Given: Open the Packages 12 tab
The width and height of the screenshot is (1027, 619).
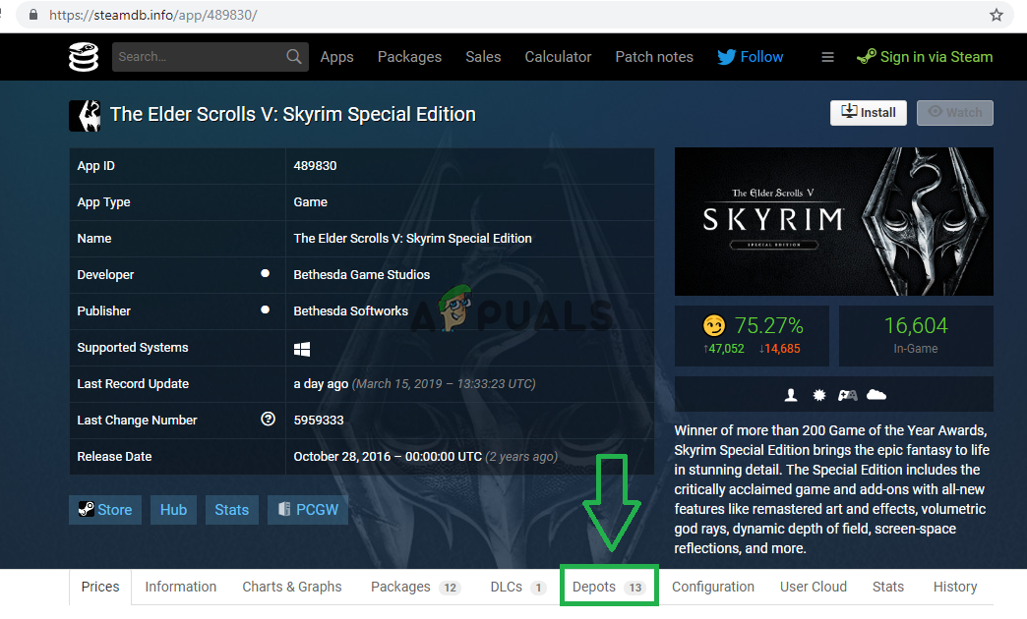Looking at the screenshot, I should pyautogui.click(x=416, y=587).
